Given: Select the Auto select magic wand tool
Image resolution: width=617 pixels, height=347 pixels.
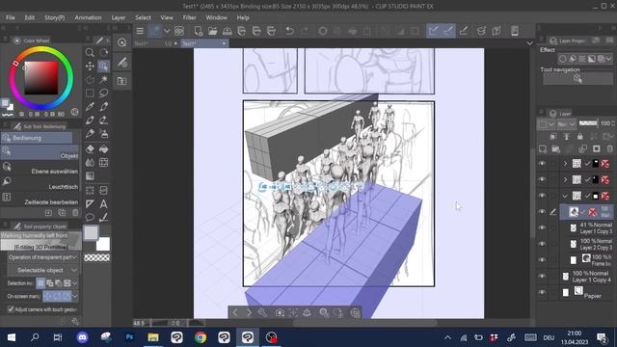Looking at the screenshot, I should 103,79.
